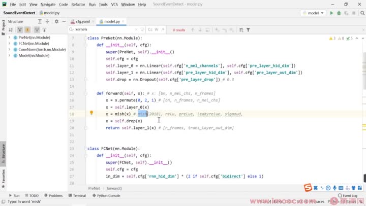Click SoundEventDetect project breadcrumb

[x=19, y=13]
